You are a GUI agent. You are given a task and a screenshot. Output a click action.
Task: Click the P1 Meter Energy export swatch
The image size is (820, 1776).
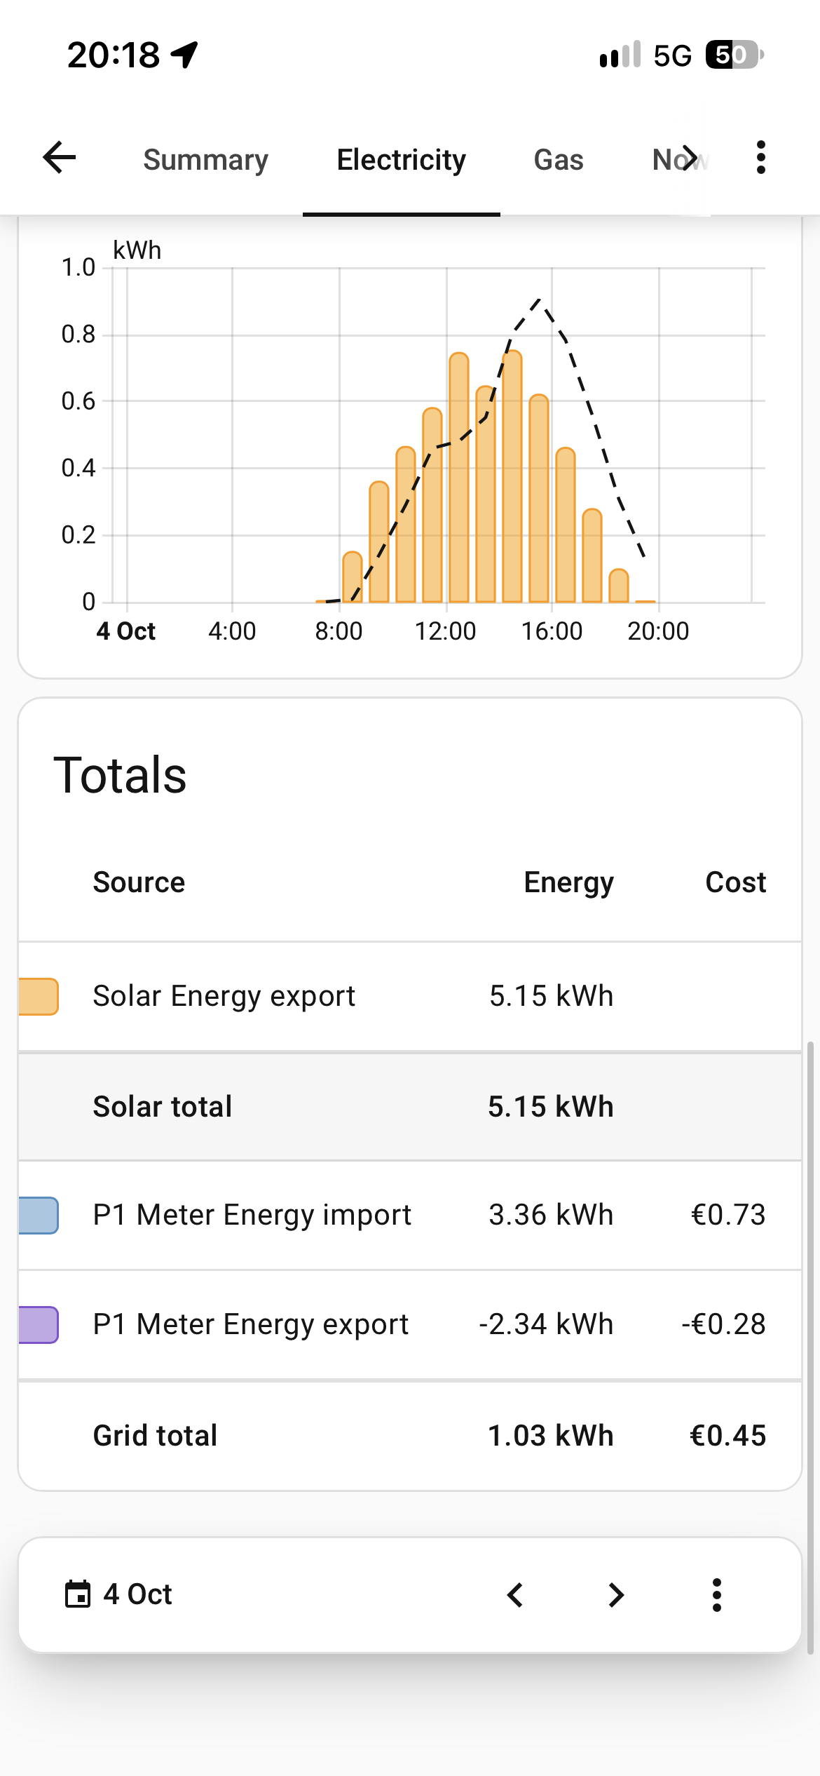39,1324
